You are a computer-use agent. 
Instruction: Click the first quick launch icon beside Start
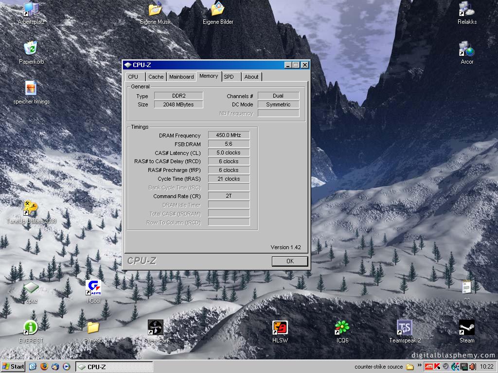point(33,367)
